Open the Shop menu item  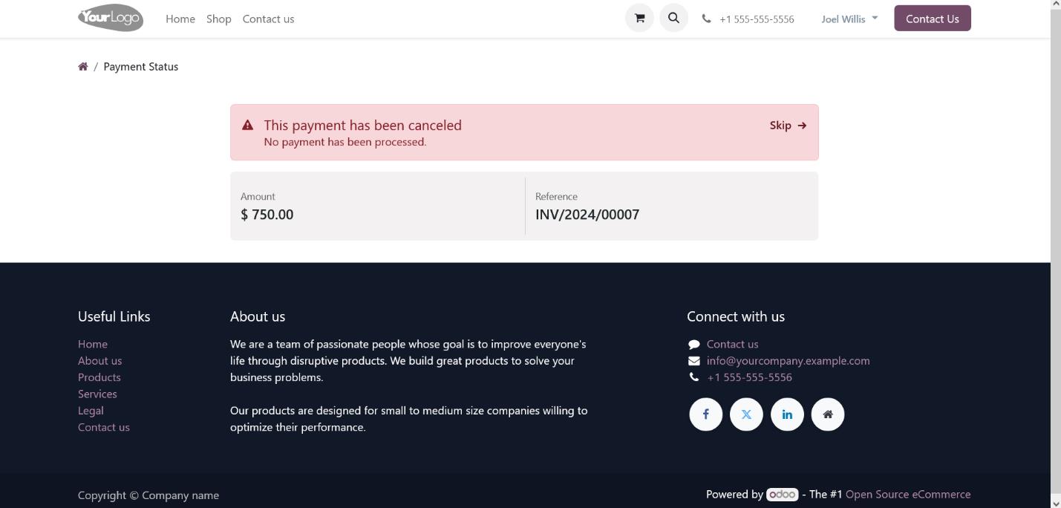click(219, 19)
